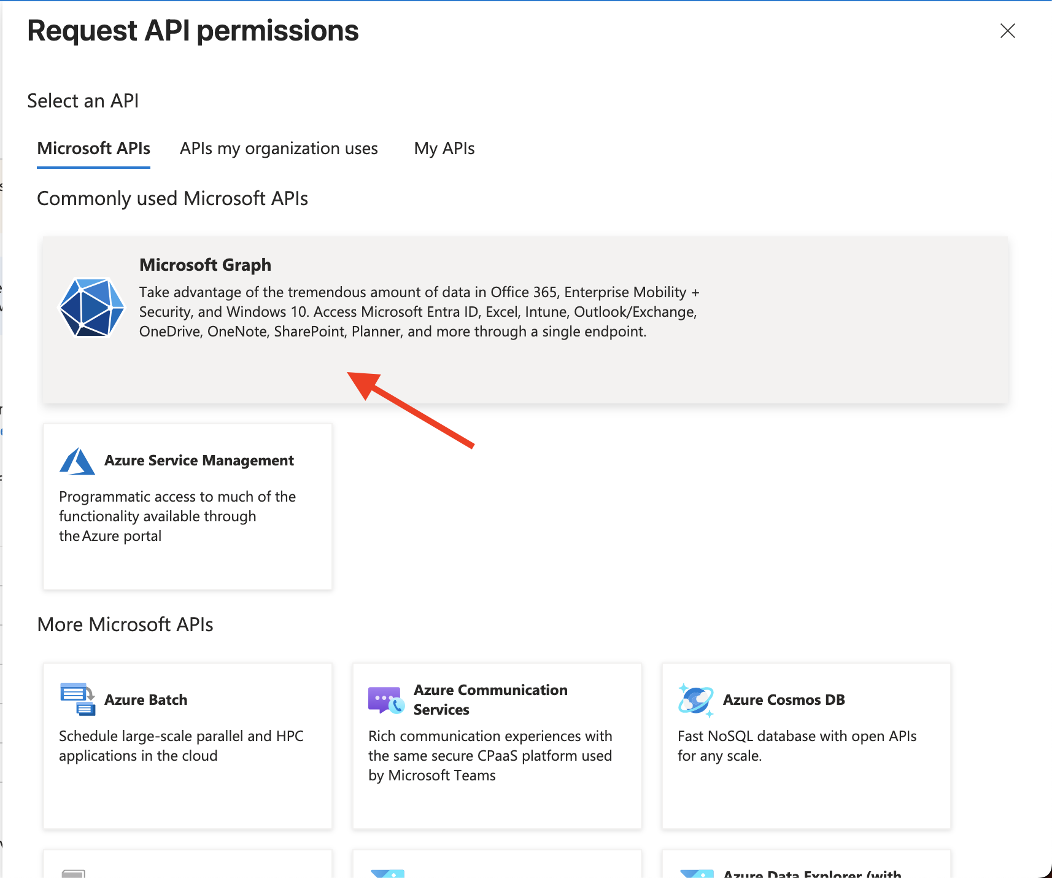This screenshot has width=1052, height=878.
Task: Click the Azure Service Management logo icon
Action: tap(77, 461)
